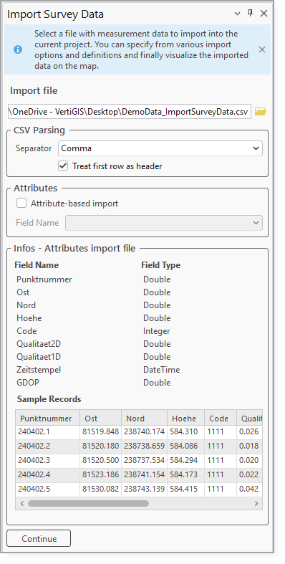Click the Field Type column heading
Viewport: 285px width, 564px height.
click(160, 265)
